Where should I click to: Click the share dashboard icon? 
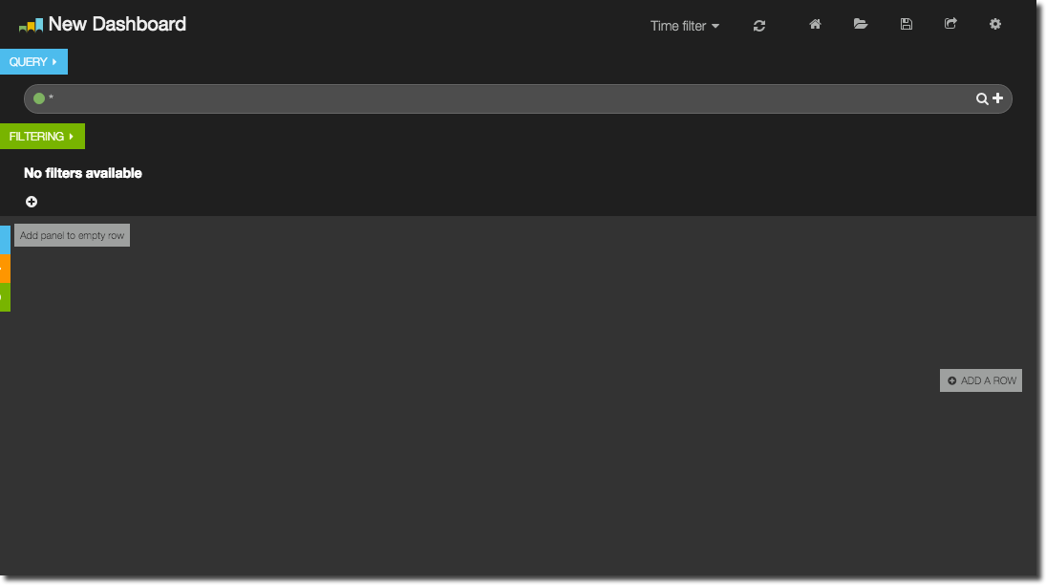pyautogui.click(x=950, y=25)
